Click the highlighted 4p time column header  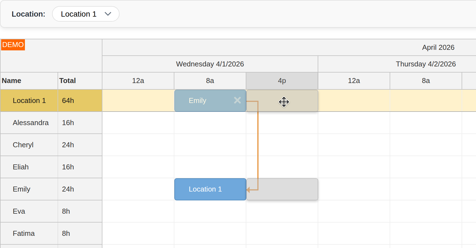[282, 81]
